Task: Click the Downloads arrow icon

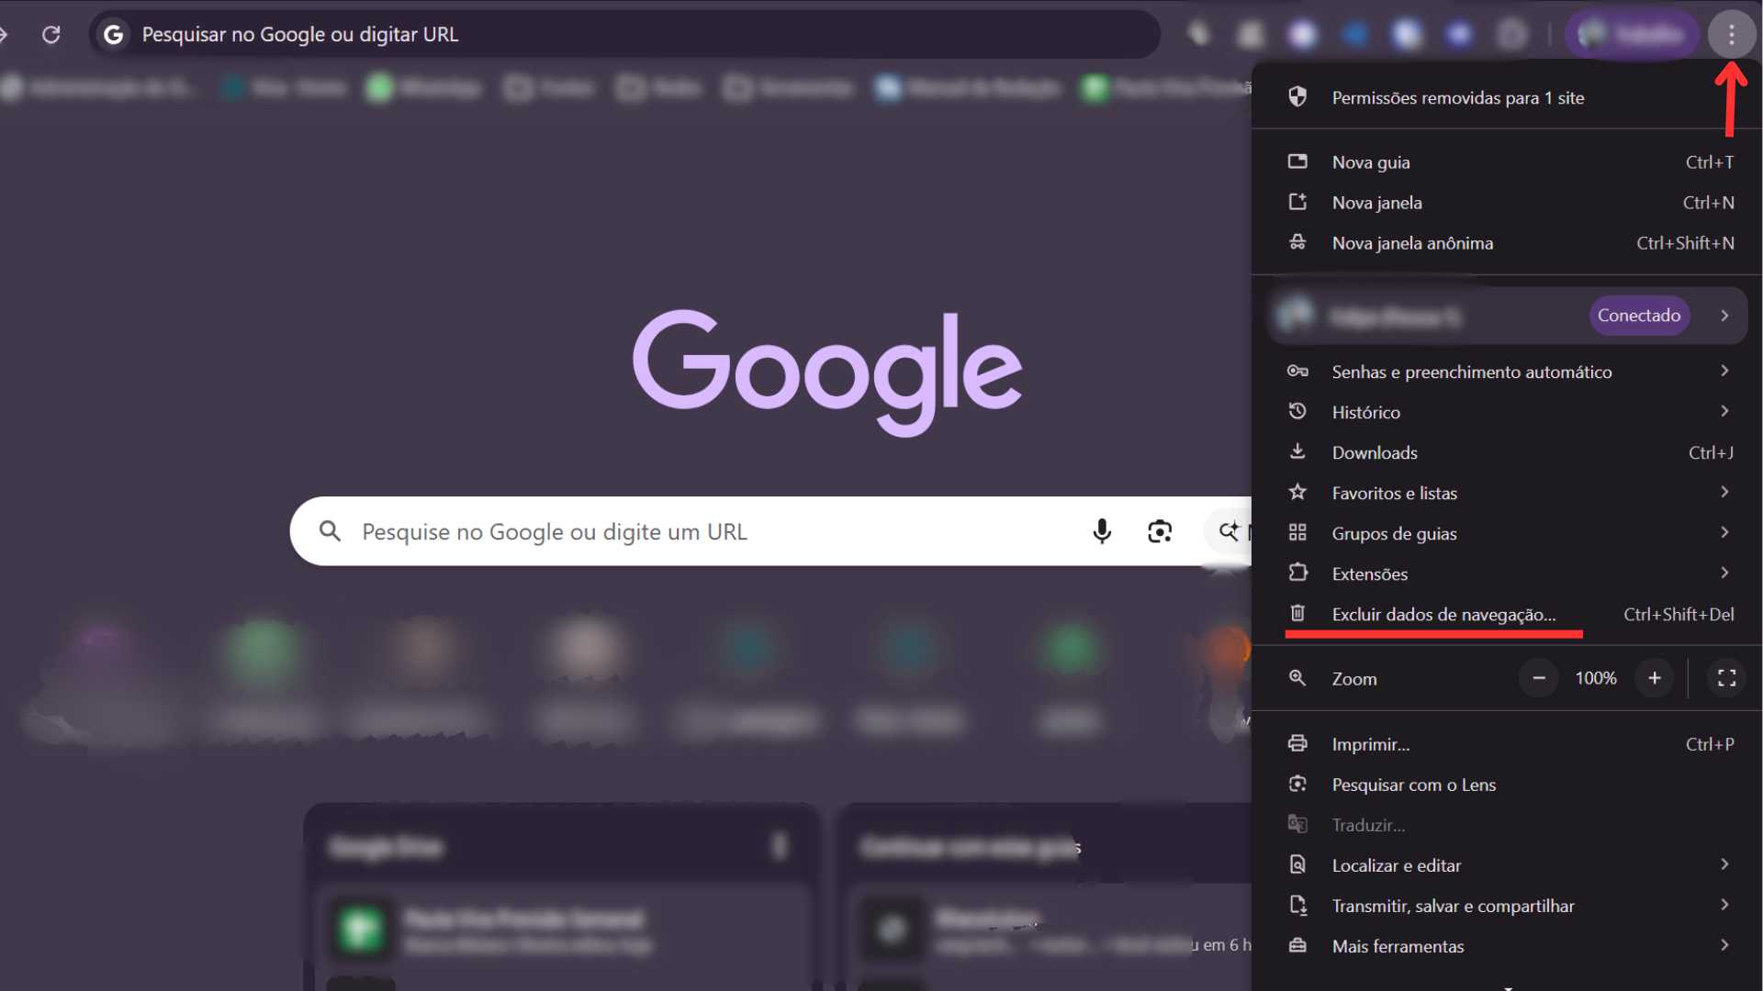Action: coord(1297,451)
